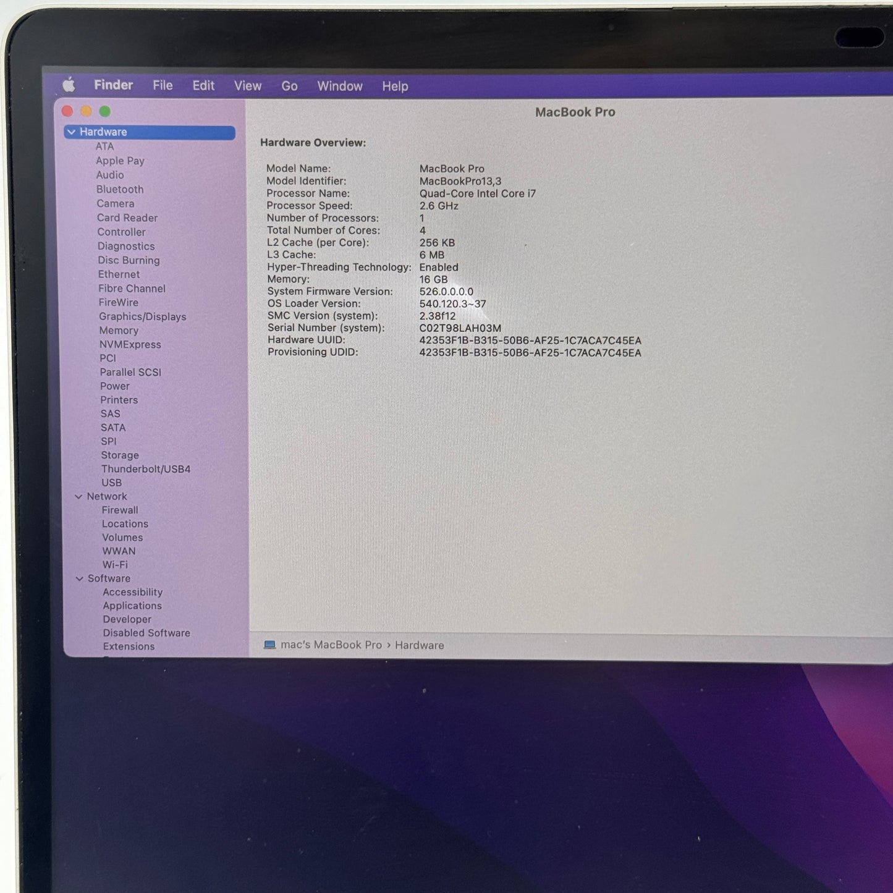Select Card Reader in the sidebar
This screenshot has width=893, height=893.
point(127,218)
